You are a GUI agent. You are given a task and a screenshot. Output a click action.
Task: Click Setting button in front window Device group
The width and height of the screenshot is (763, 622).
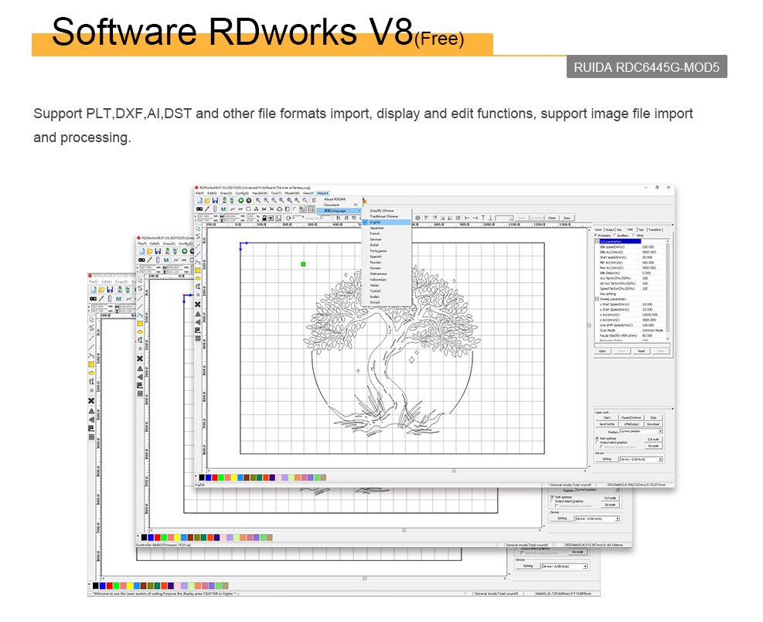coord(607,459)
